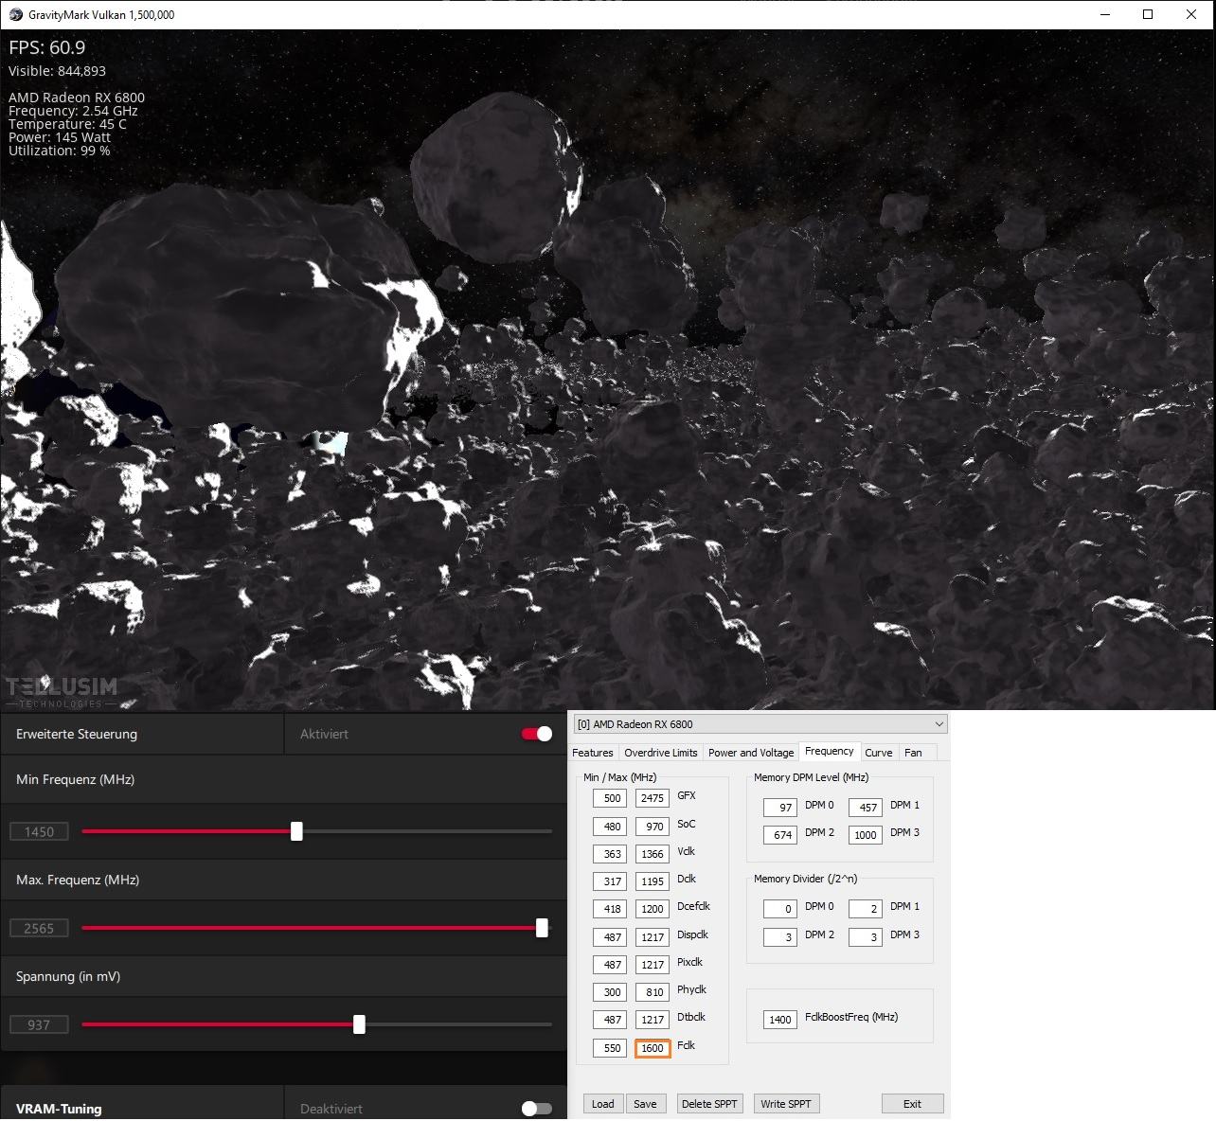1216x1121 pixels.
Task: Click the Fclk minimum field 550
Action: 610,1048
